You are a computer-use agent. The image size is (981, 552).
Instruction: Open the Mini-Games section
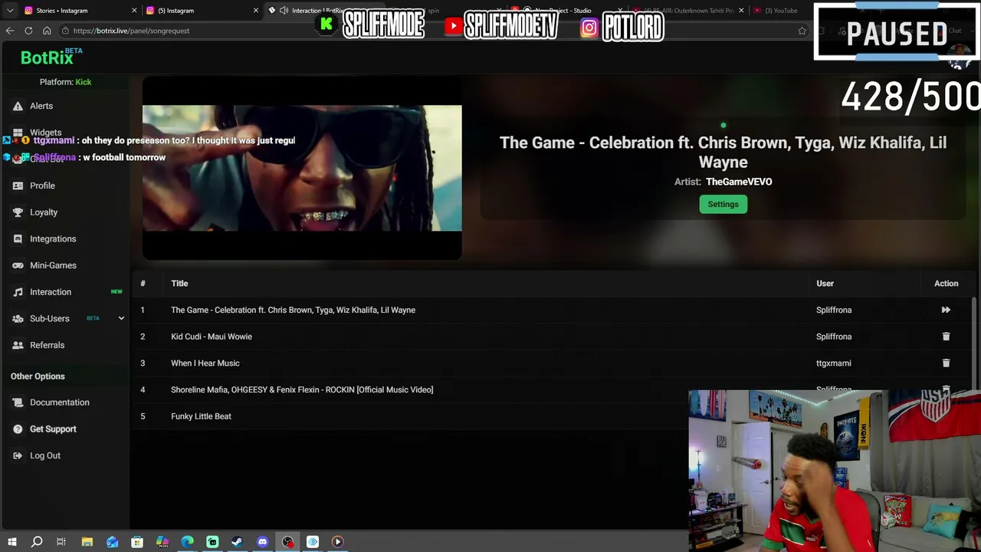tap(53, 265)
